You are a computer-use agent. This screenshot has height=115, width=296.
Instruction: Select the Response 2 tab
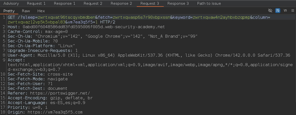tap(121, 3)
